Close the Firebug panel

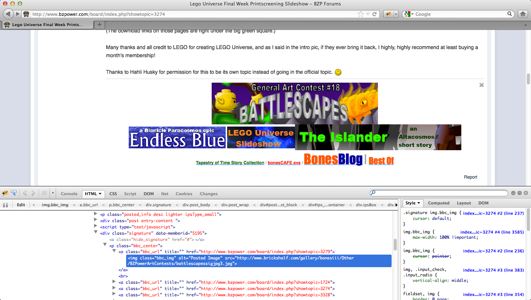coord(526,193)
